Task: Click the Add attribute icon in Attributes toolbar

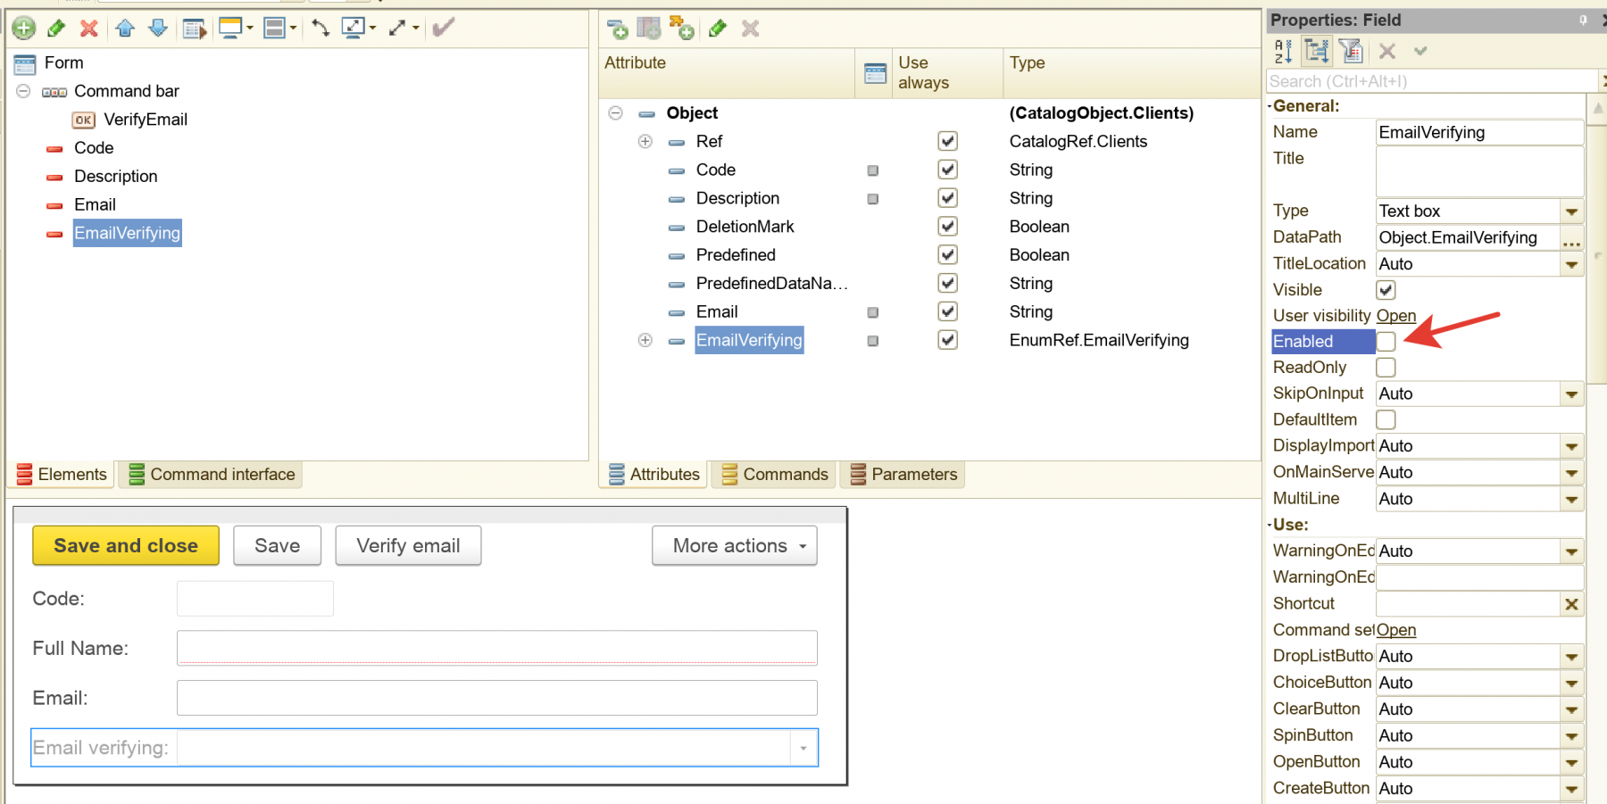Action: coord(617,29)
